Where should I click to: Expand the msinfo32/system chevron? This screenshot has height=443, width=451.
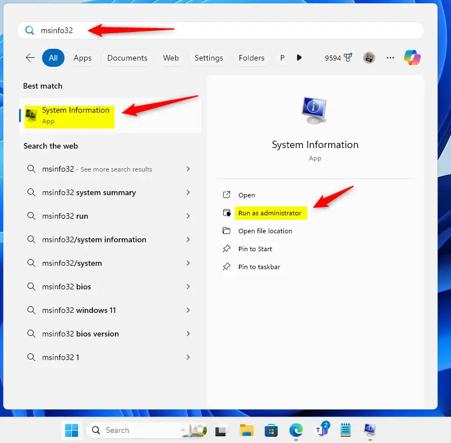coord(188,263)
